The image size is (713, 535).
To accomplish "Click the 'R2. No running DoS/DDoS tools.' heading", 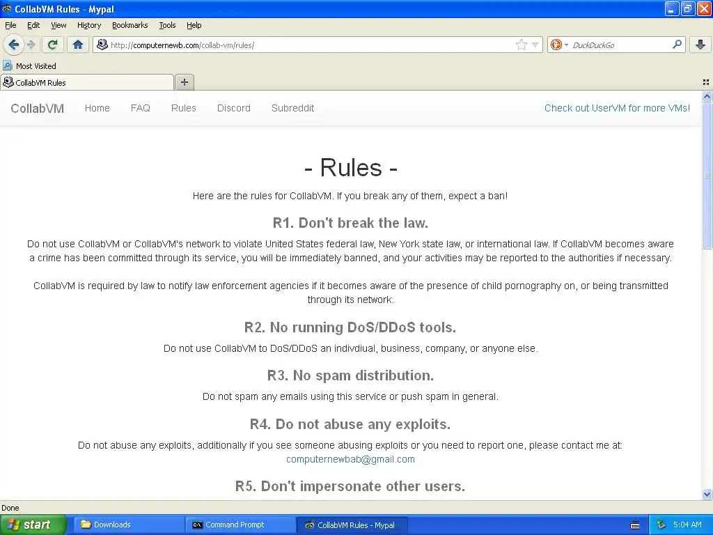I will tap(350, 327).
